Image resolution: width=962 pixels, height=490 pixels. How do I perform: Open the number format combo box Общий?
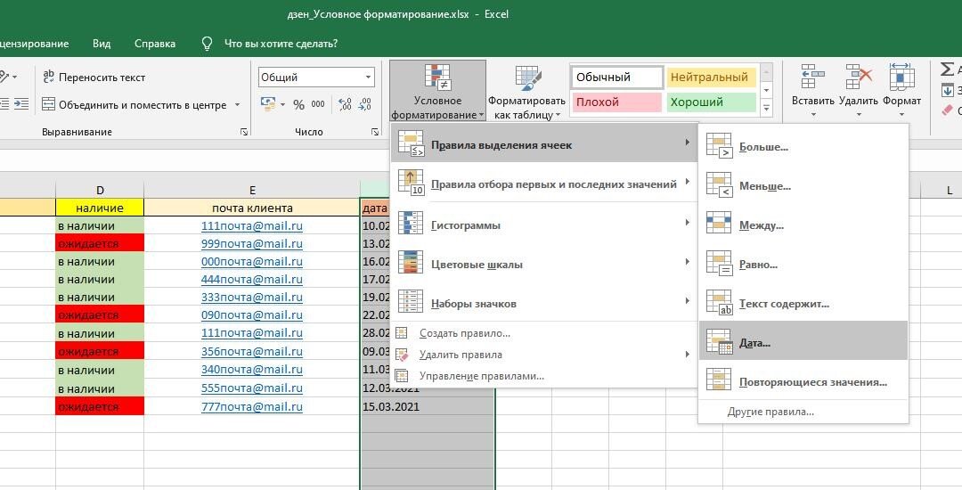point(316,78)
